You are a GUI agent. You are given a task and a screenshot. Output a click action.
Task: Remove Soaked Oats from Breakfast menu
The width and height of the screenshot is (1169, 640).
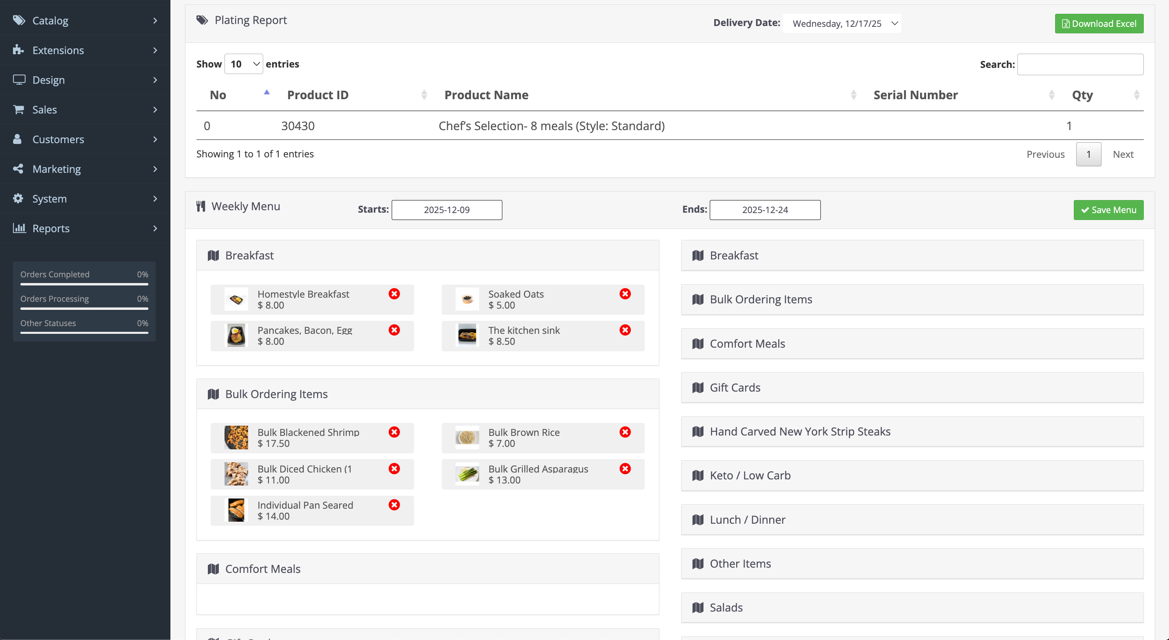coord(625,294)
